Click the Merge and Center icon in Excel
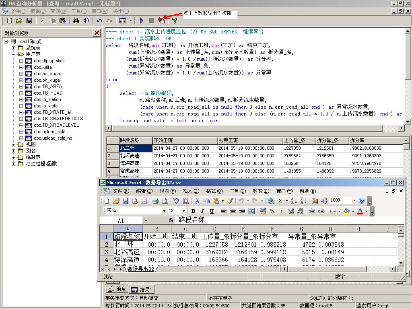 point(251,211)
